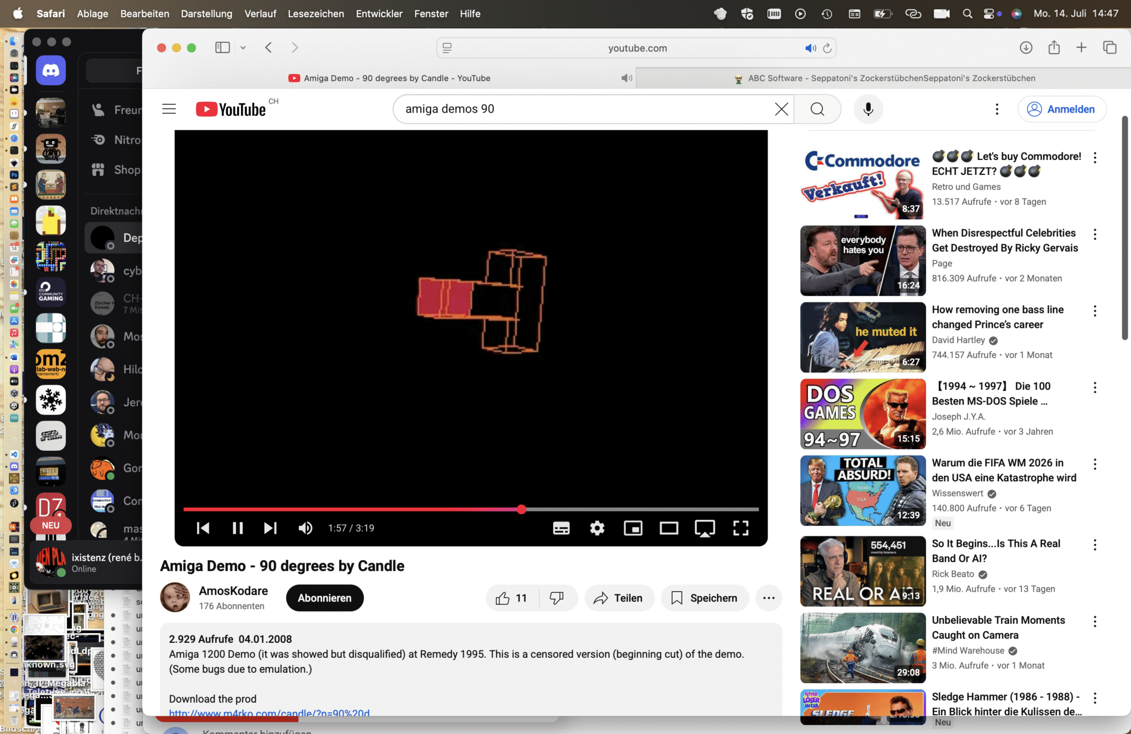The height and width of the screenshot is (734, 1131).
Task: Open the Lesezeichen menu
Action: [x=315, y=14]
